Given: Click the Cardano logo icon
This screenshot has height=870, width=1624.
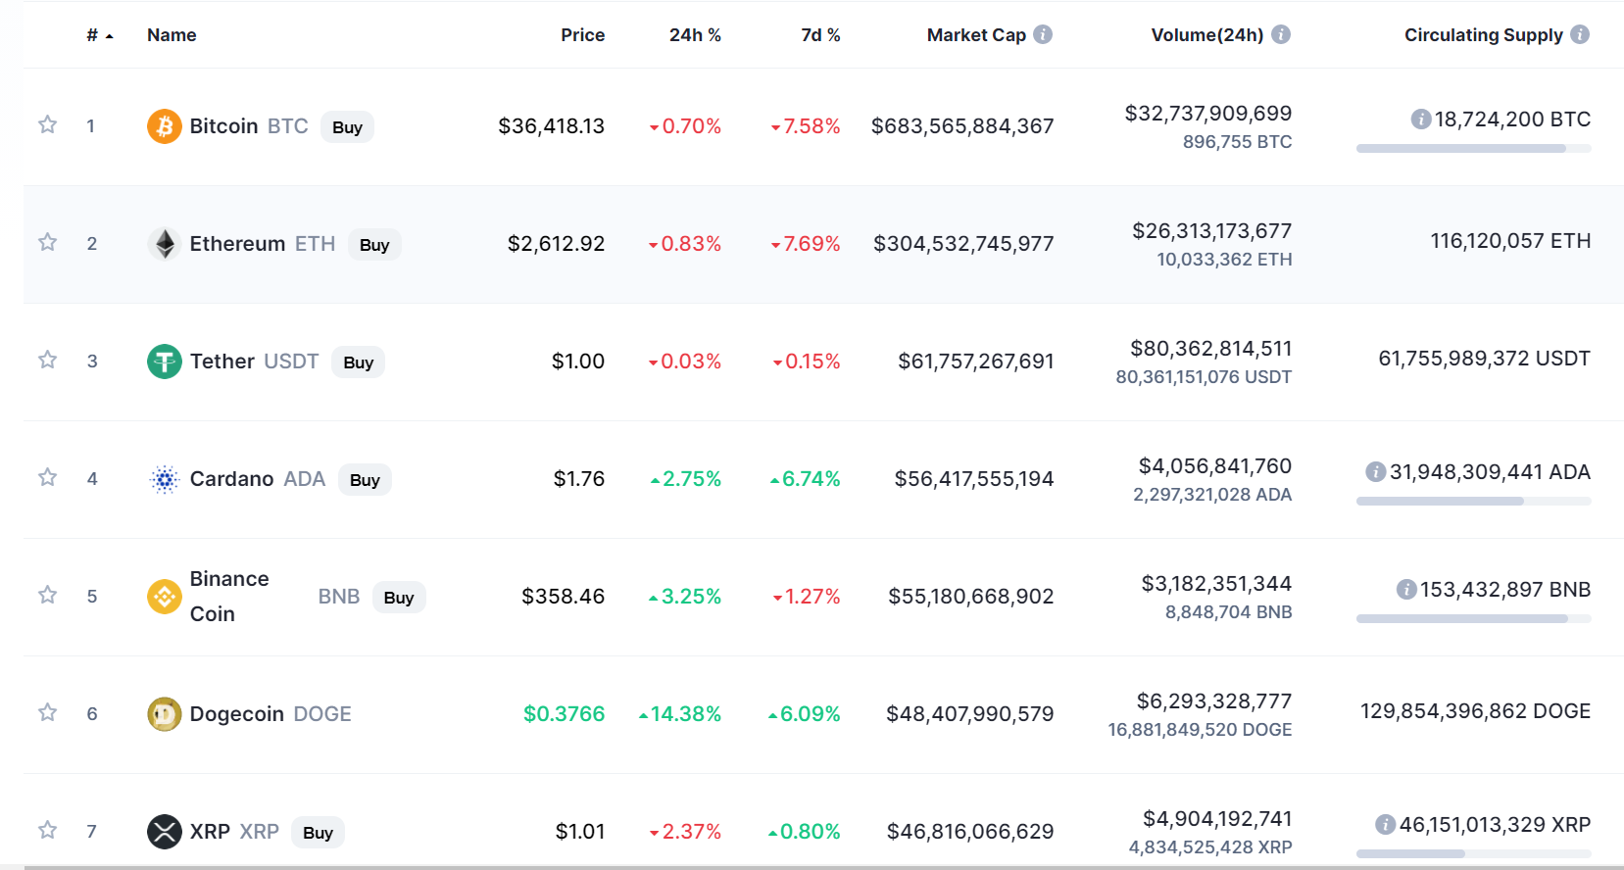Looking at the screenshot, I should pos(164,479).
